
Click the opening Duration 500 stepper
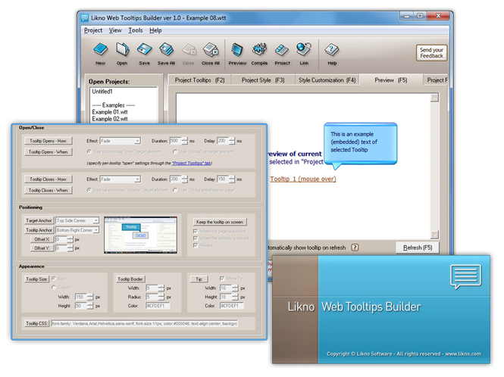click(184, 141)
